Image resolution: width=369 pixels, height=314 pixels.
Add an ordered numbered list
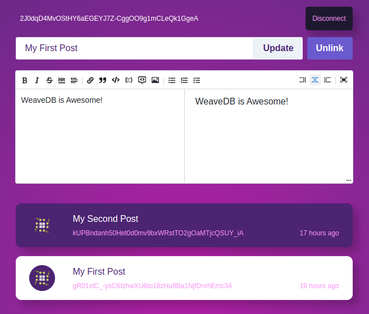(x=184, y=80)
